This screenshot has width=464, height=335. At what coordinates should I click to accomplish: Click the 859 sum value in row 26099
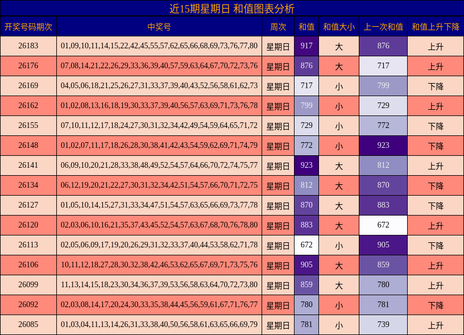[x=306, y=285]
